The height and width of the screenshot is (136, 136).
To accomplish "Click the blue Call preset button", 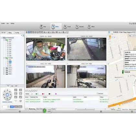I will coord(12,107).
